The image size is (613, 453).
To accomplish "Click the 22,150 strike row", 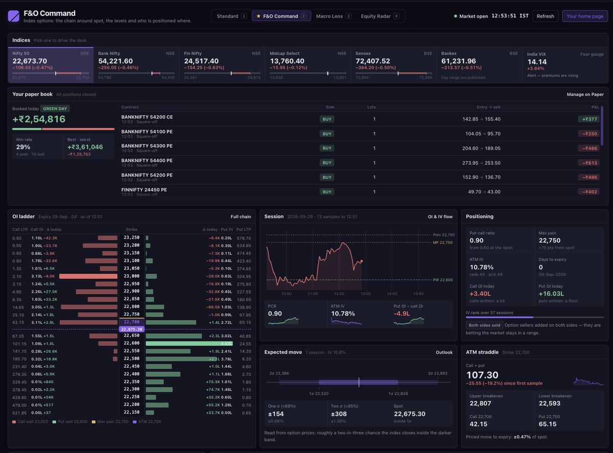I will coord(131,412).
